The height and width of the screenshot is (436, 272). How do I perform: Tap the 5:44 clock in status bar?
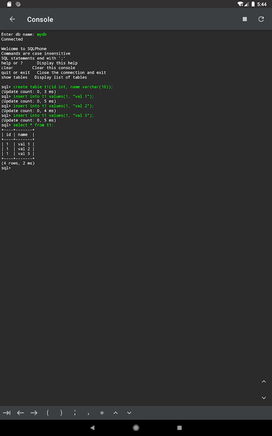click(x=262, y=4)
